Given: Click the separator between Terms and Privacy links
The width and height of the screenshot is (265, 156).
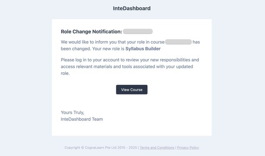Looking at the screenshot, I should (176, 148).
